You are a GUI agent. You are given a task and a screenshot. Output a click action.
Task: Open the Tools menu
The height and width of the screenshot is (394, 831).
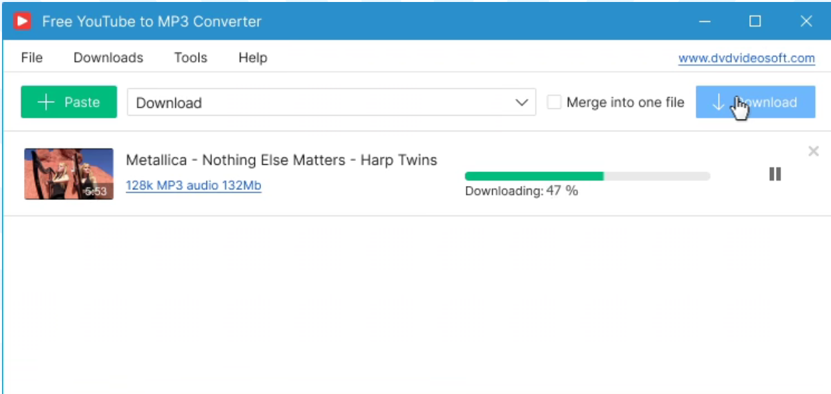[190, 58]
